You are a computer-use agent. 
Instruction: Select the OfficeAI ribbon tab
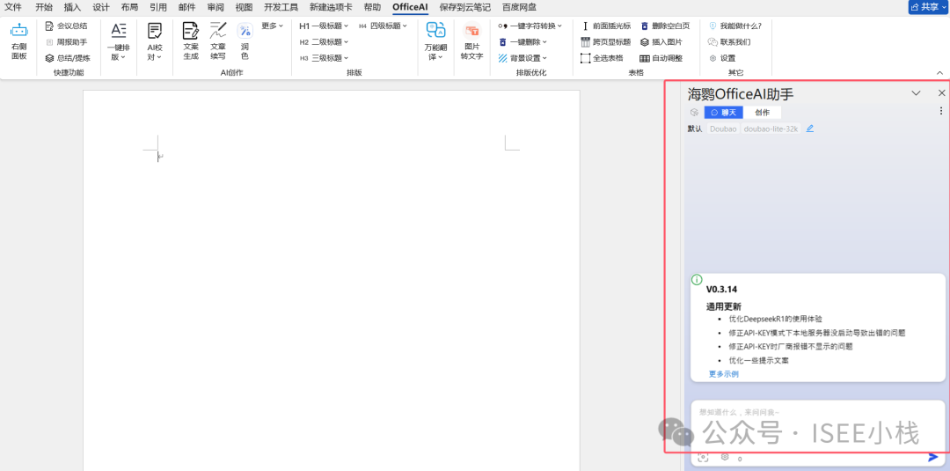click(x=410, y=7)
